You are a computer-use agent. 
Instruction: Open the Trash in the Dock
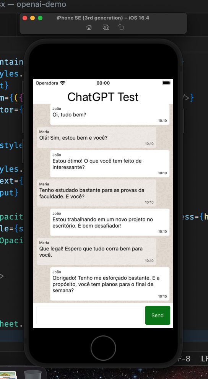[32, 374]
